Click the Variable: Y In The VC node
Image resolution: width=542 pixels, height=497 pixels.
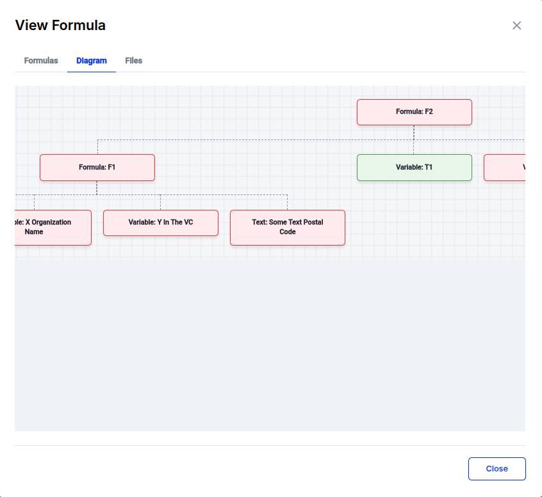pyautogui.click(x=160, y=223)
